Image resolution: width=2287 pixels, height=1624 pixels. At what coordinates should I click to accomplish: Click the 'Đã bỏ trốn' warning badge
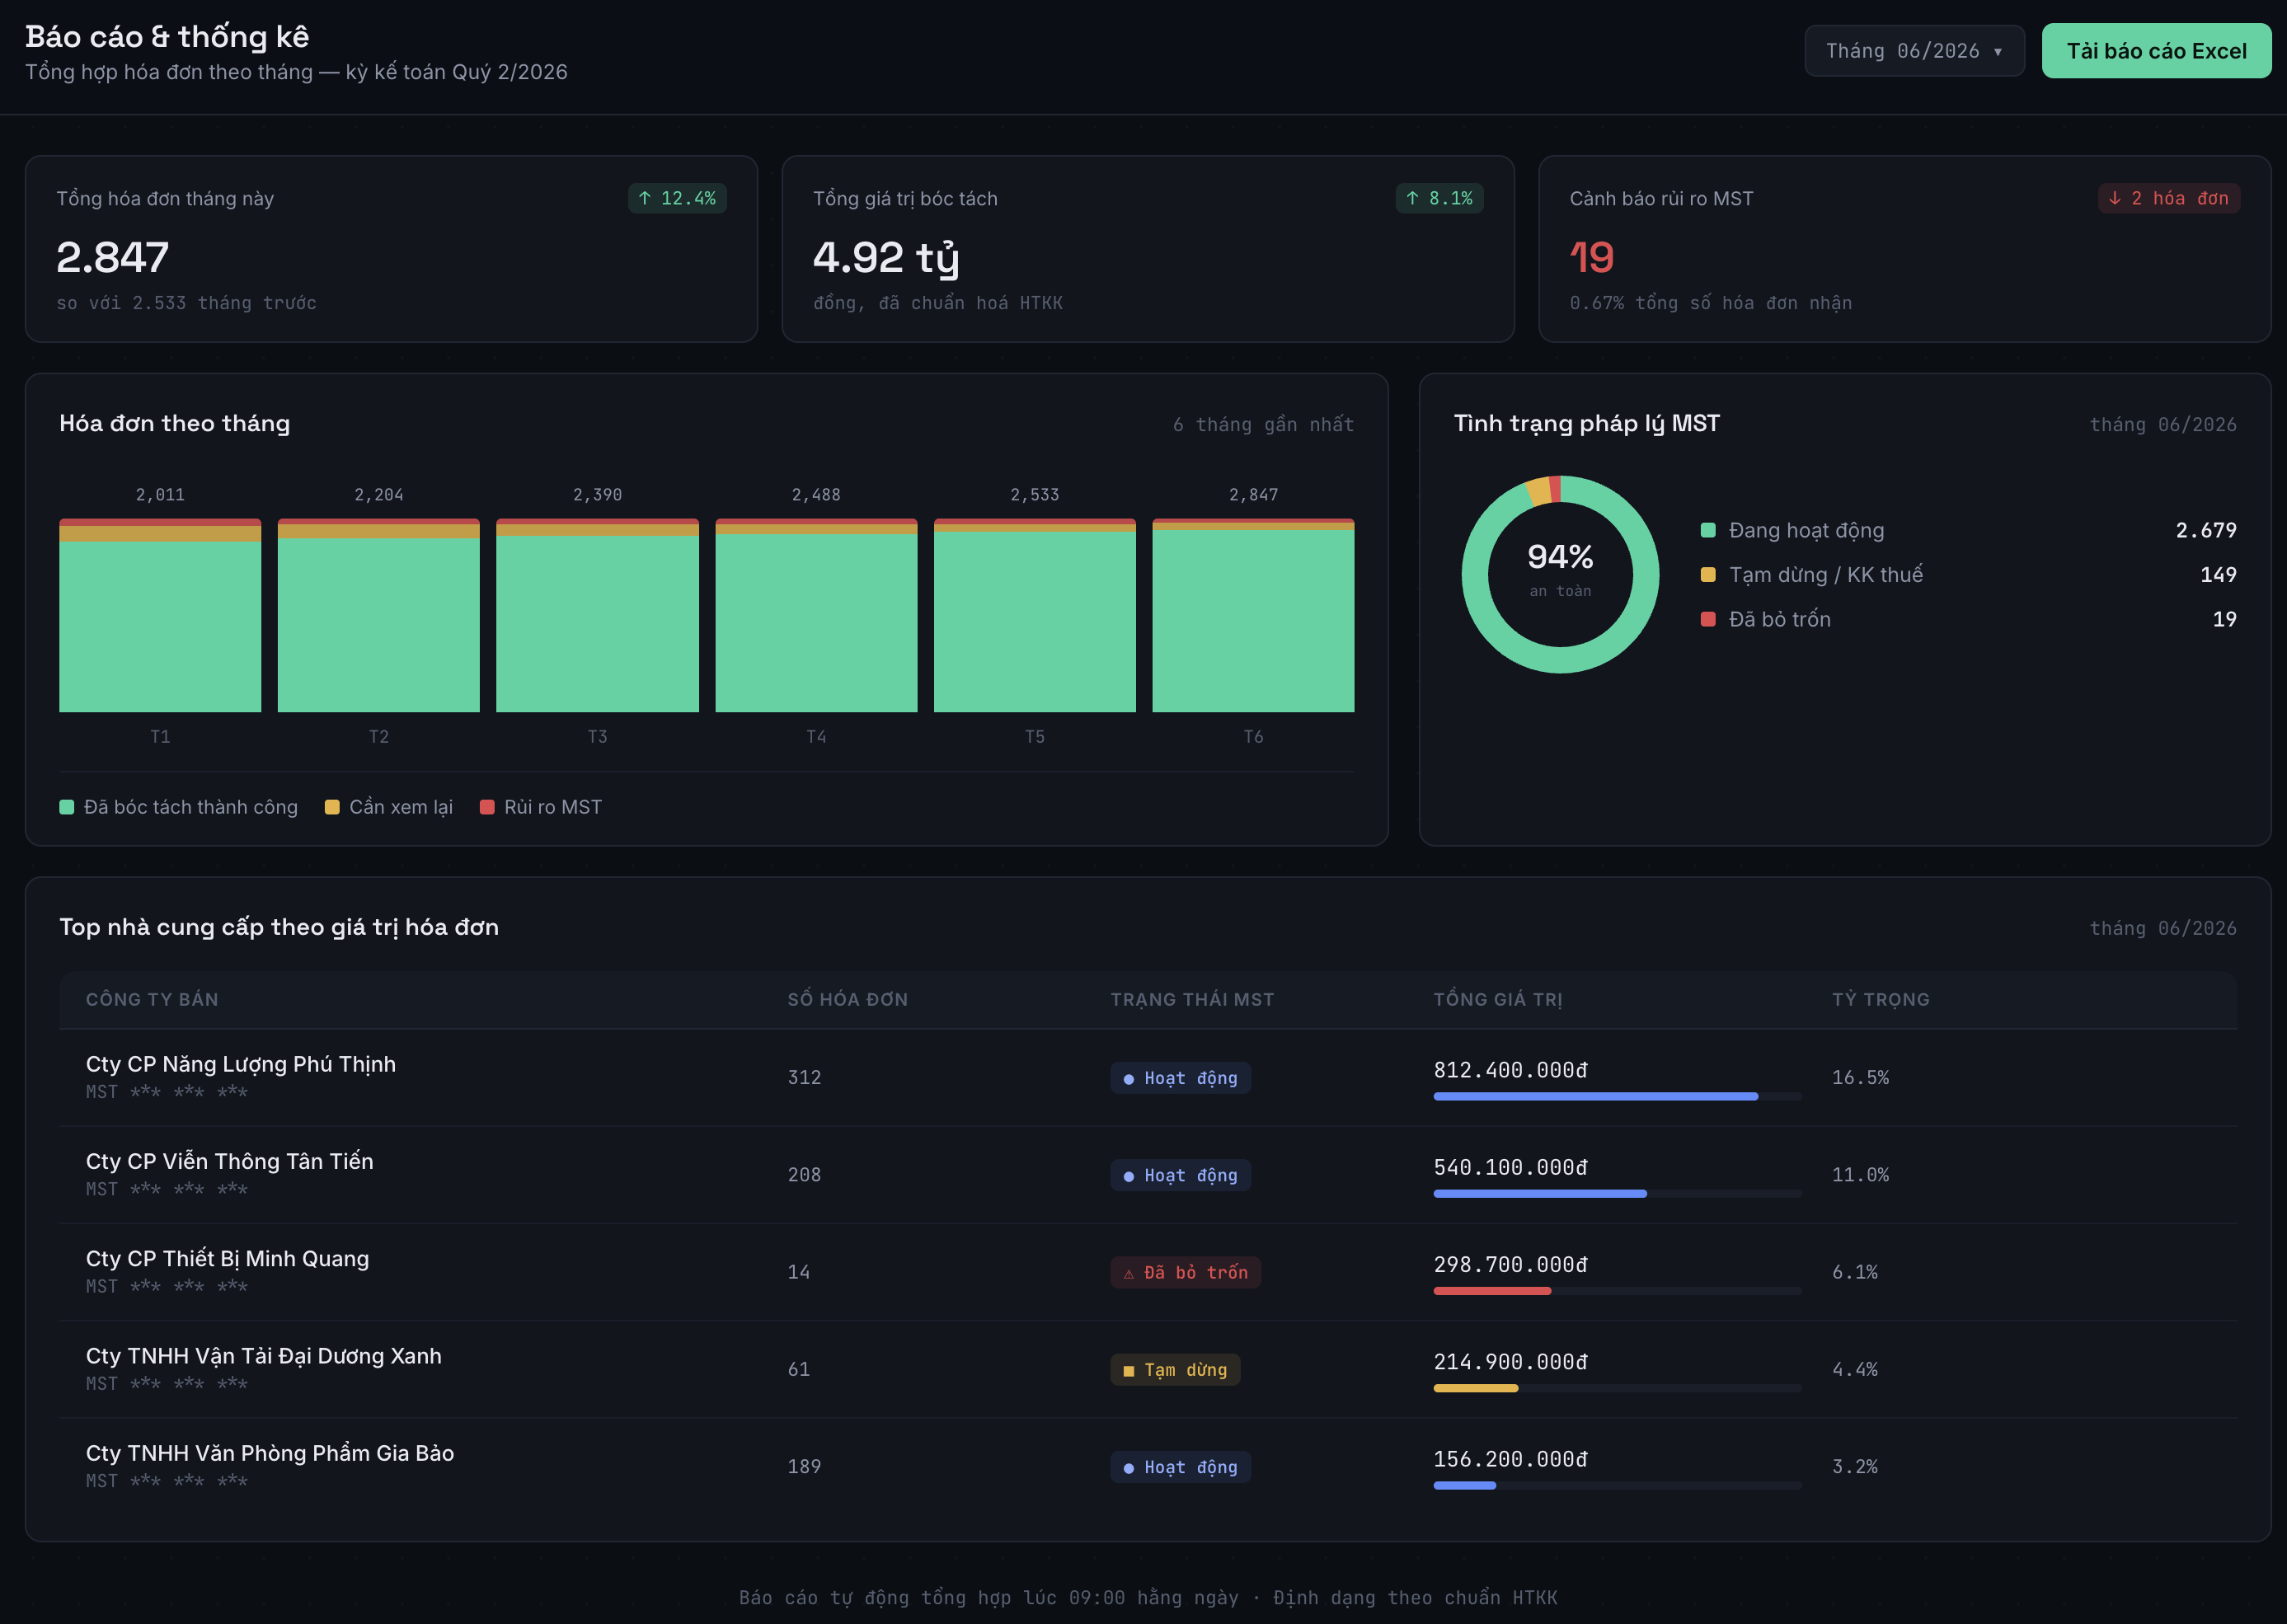point(1185,1272)
